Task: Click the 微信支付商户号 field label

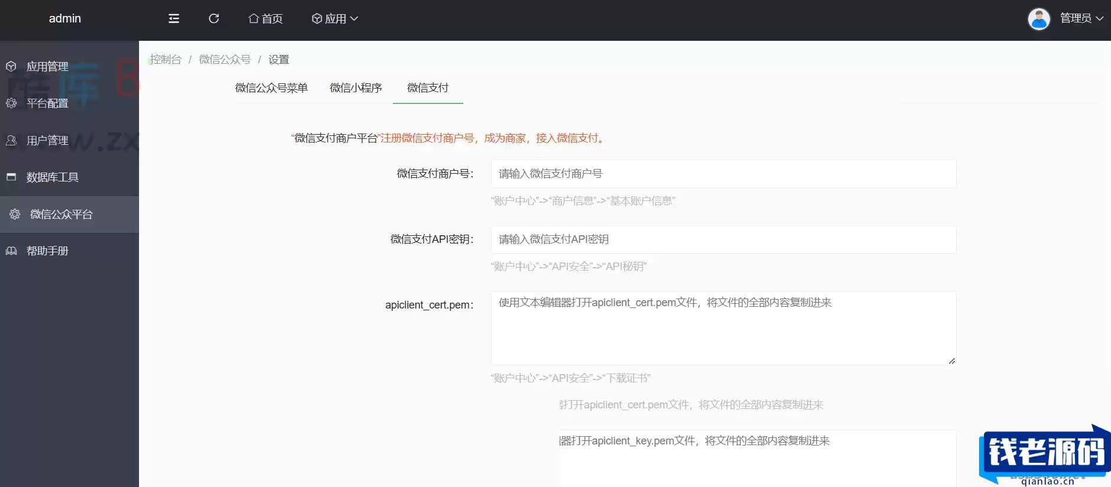Action: 435,174
